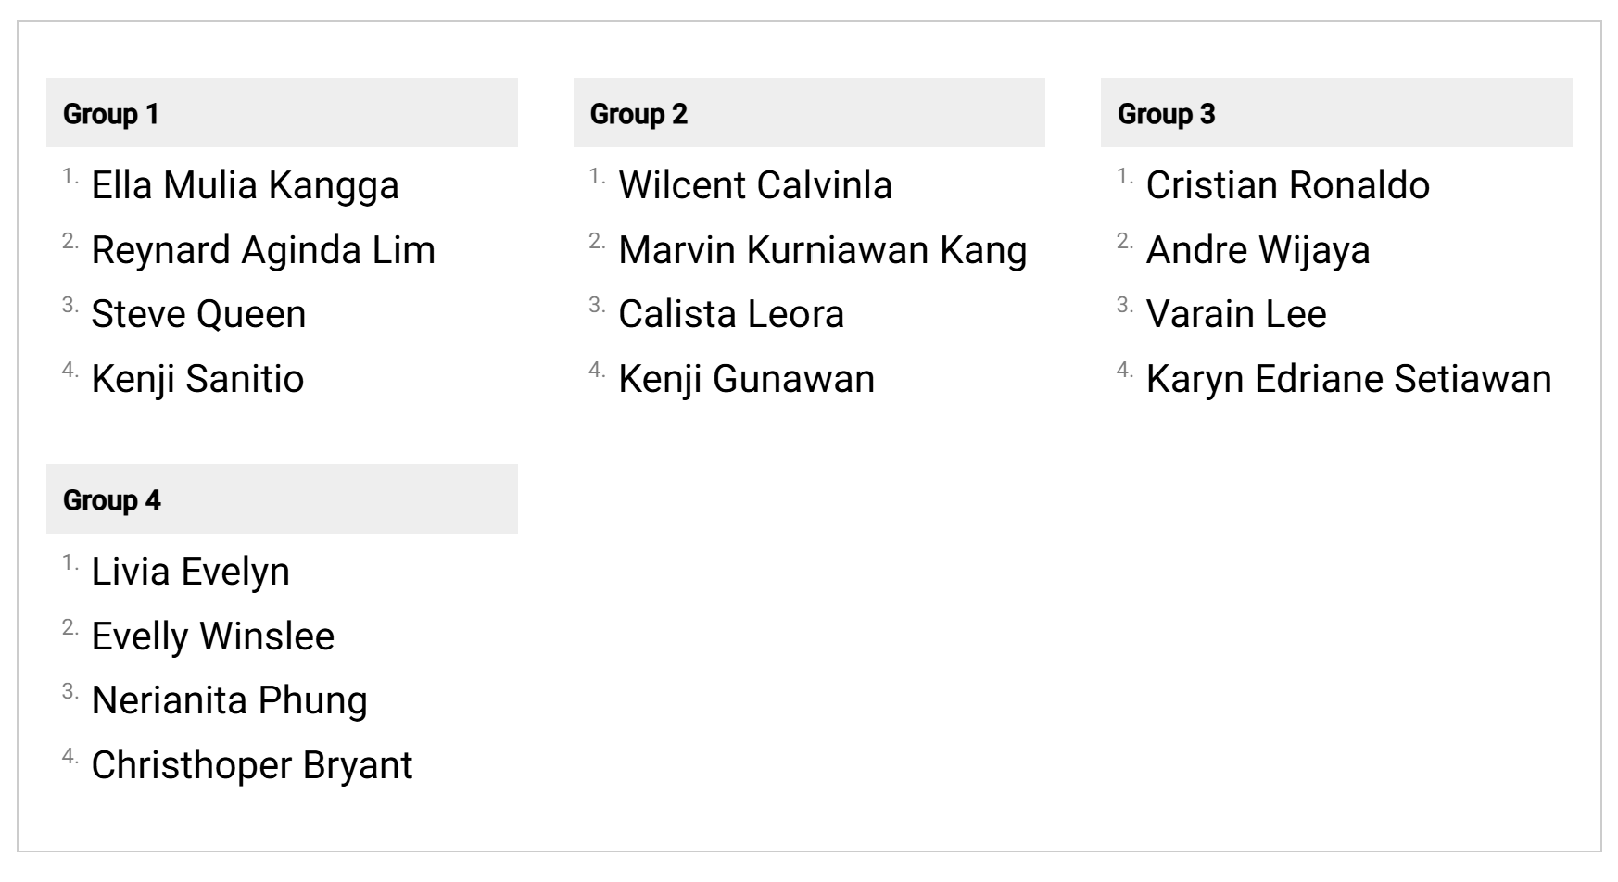The image size is (1618, 882).
Task: Click the name Calista Leora
Action: pos(731,314)
